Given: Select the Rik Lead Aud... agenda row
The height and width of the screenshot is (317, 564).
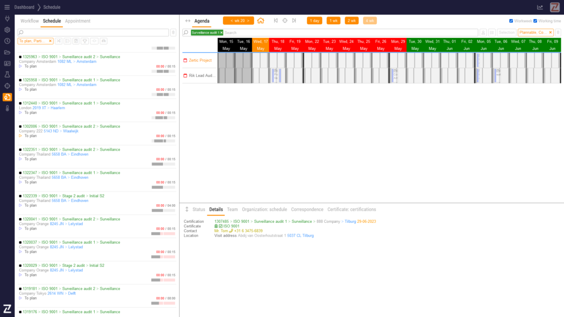Looking at the screenshot, I should [x=200, y=75].
